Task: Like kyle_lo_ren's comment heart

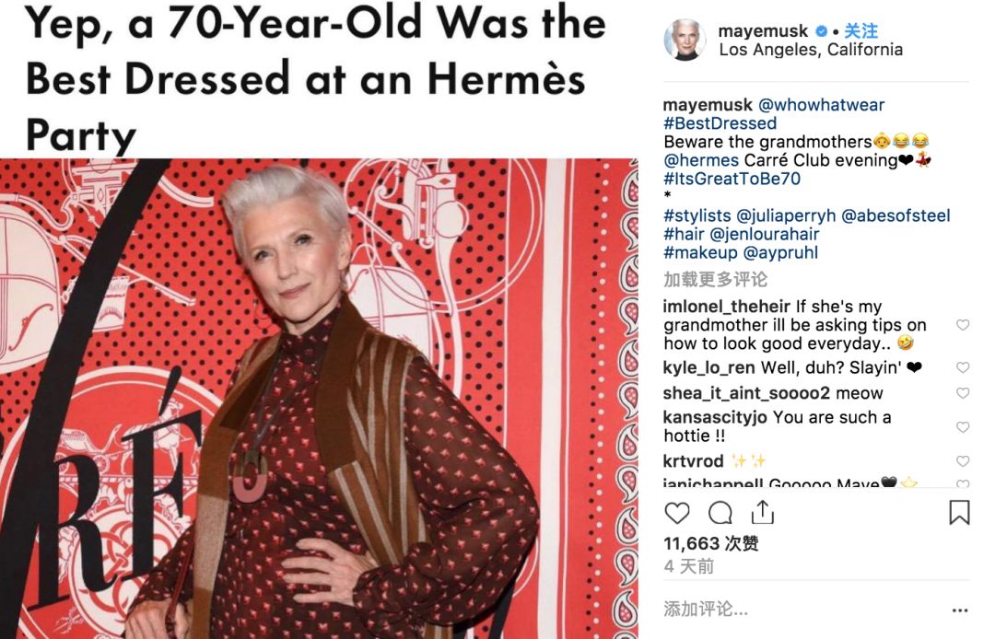Action: point(963,367)
